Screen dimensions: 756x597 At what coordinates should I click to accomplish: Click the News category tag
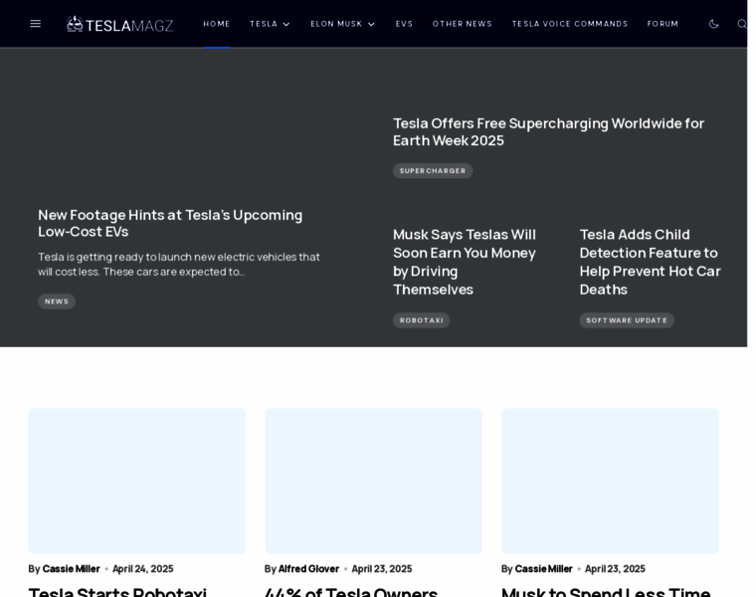57,301
